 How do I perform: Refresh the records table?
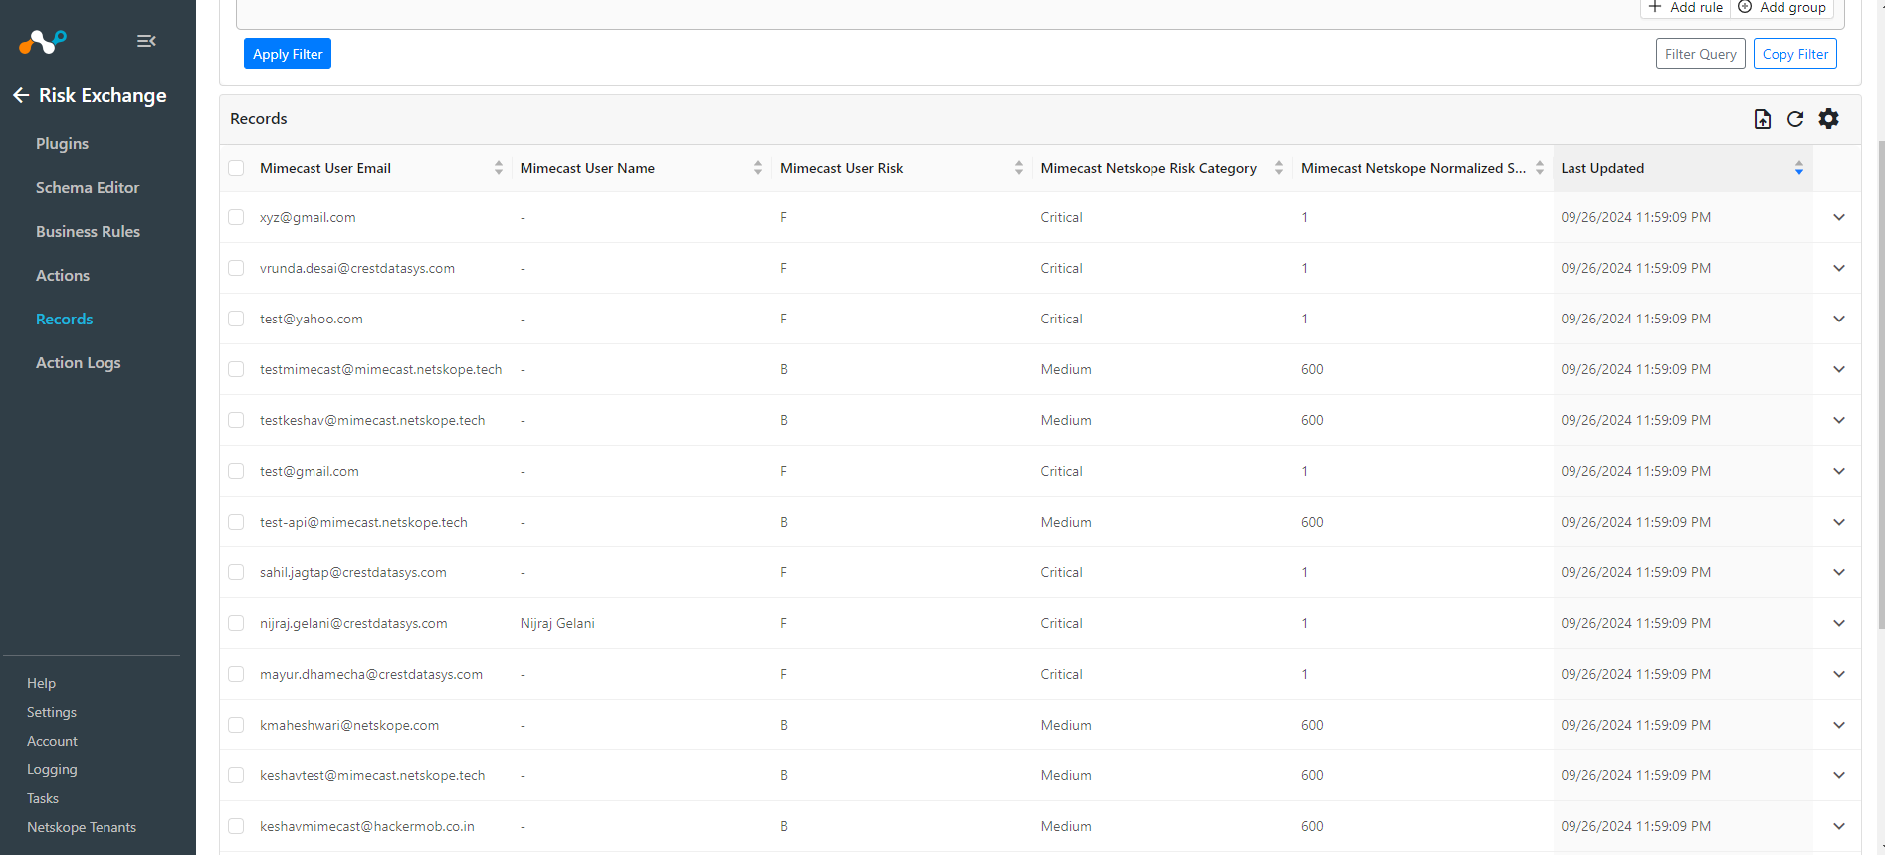click(1795, 119)
